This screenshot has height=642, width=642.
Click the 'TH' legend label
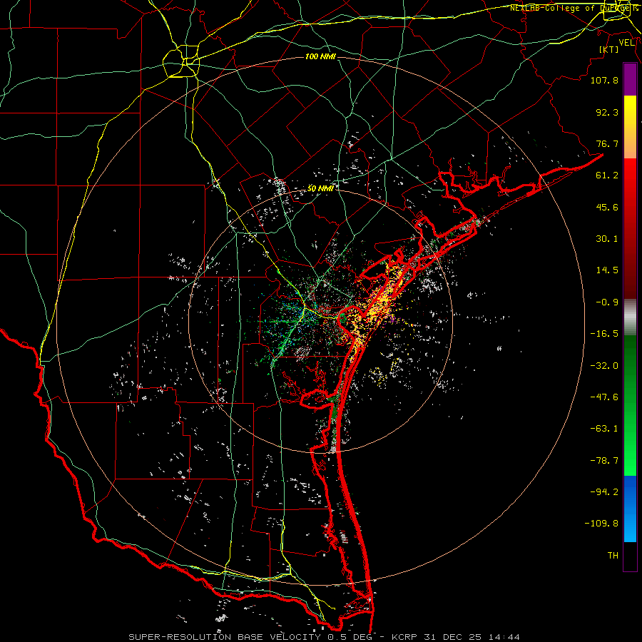(613, 556)
